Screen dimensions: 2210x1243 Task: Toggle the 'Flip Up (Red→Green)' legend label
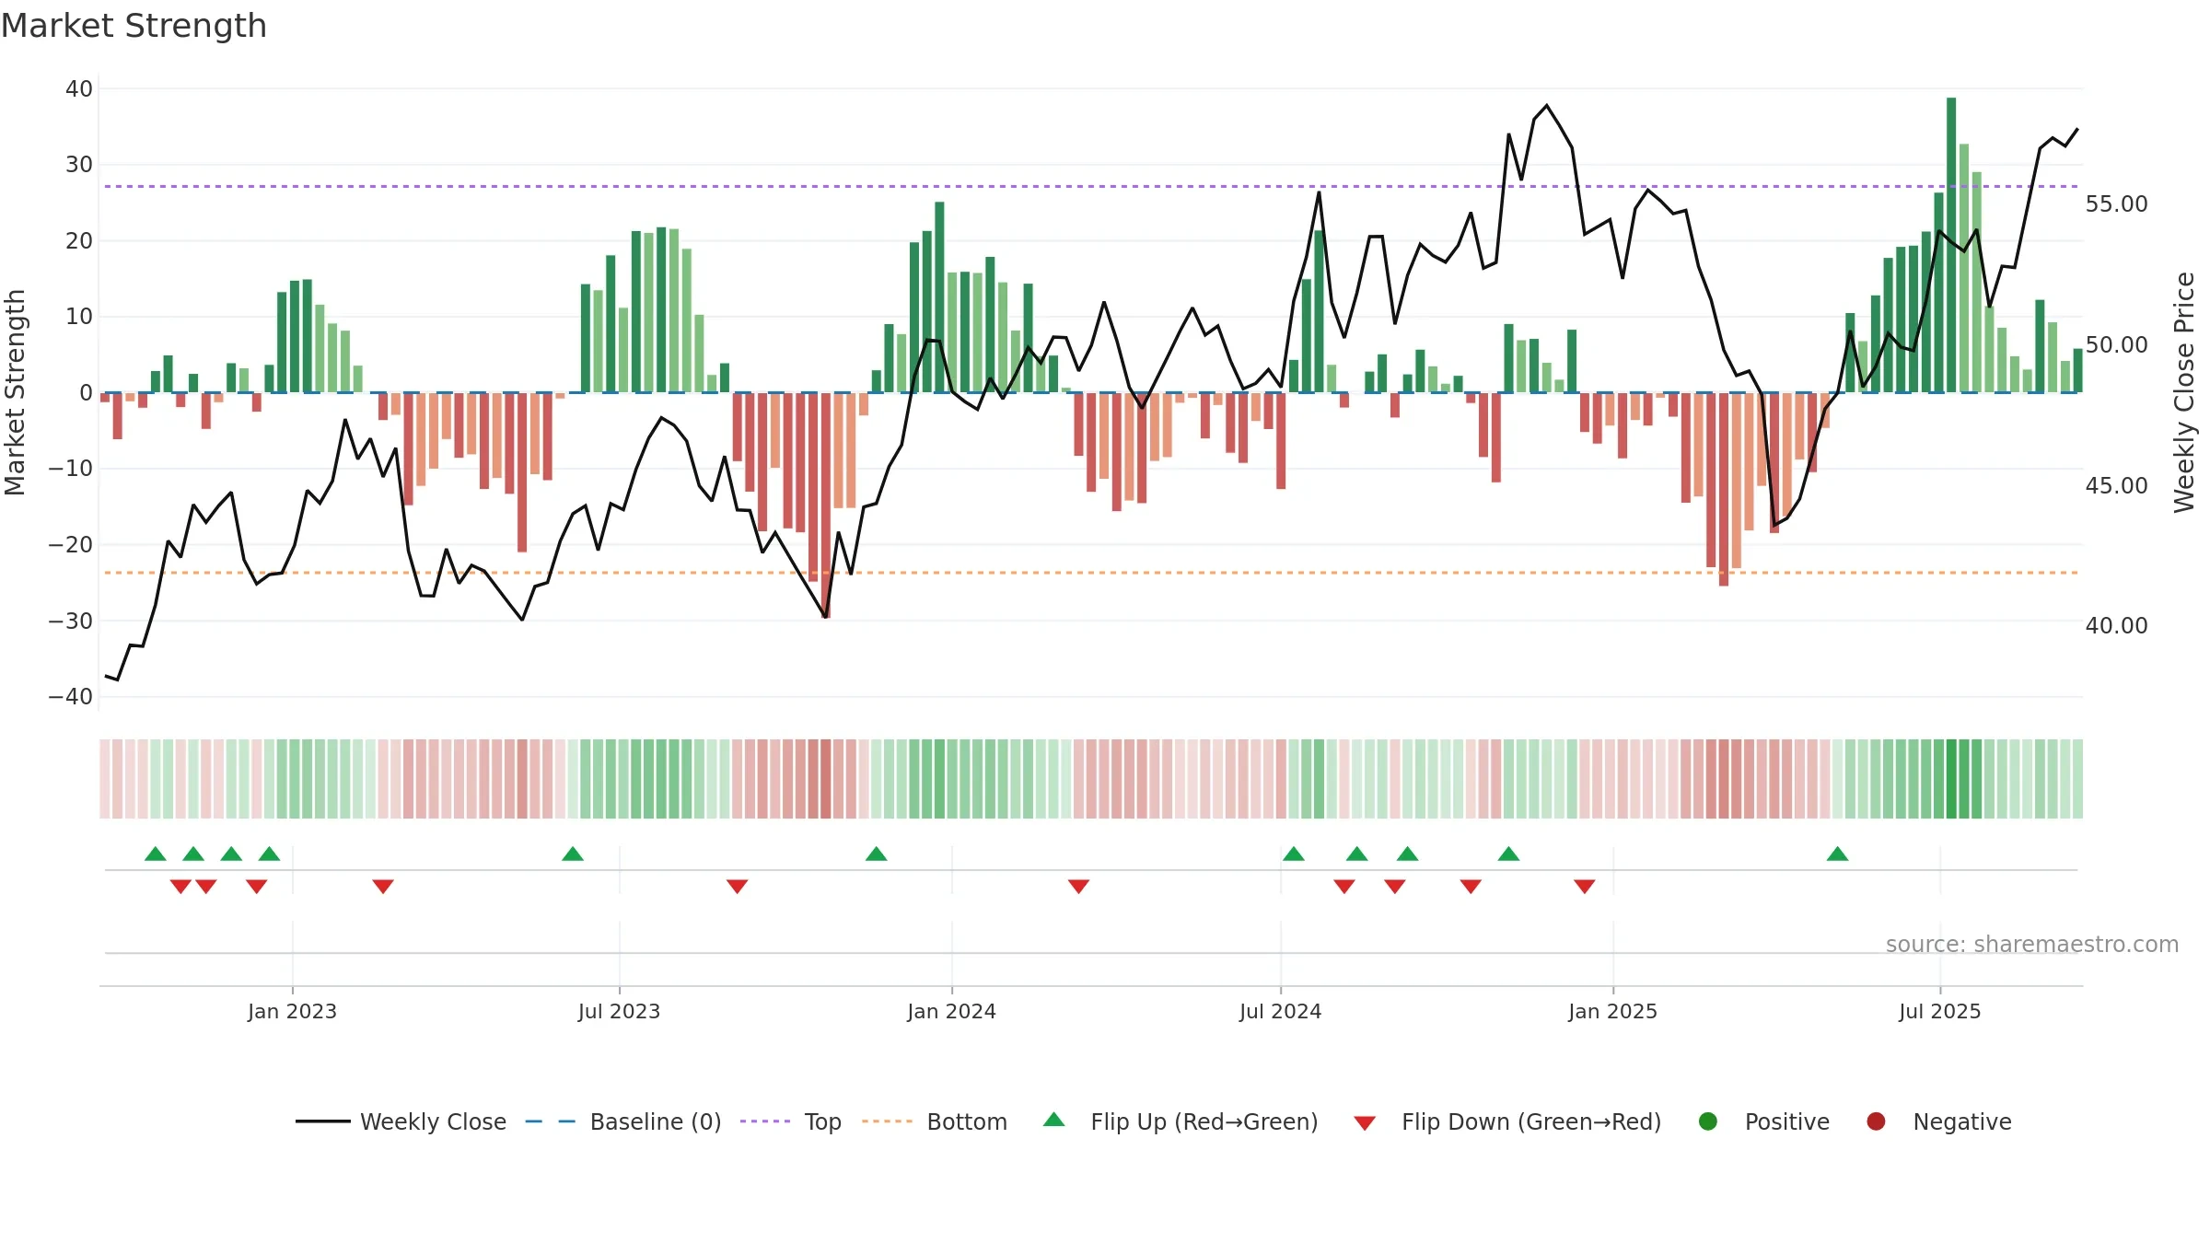click(x=1204, y=1121)
